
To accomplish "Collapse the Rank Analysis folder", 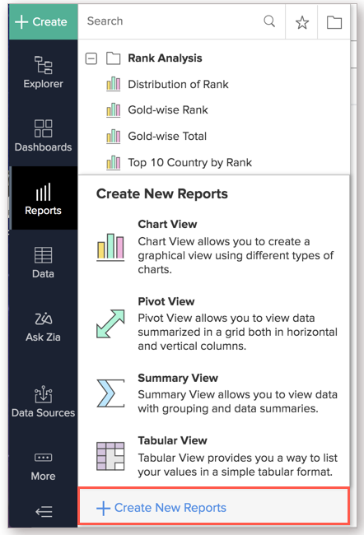I will [x=91, y=58].
